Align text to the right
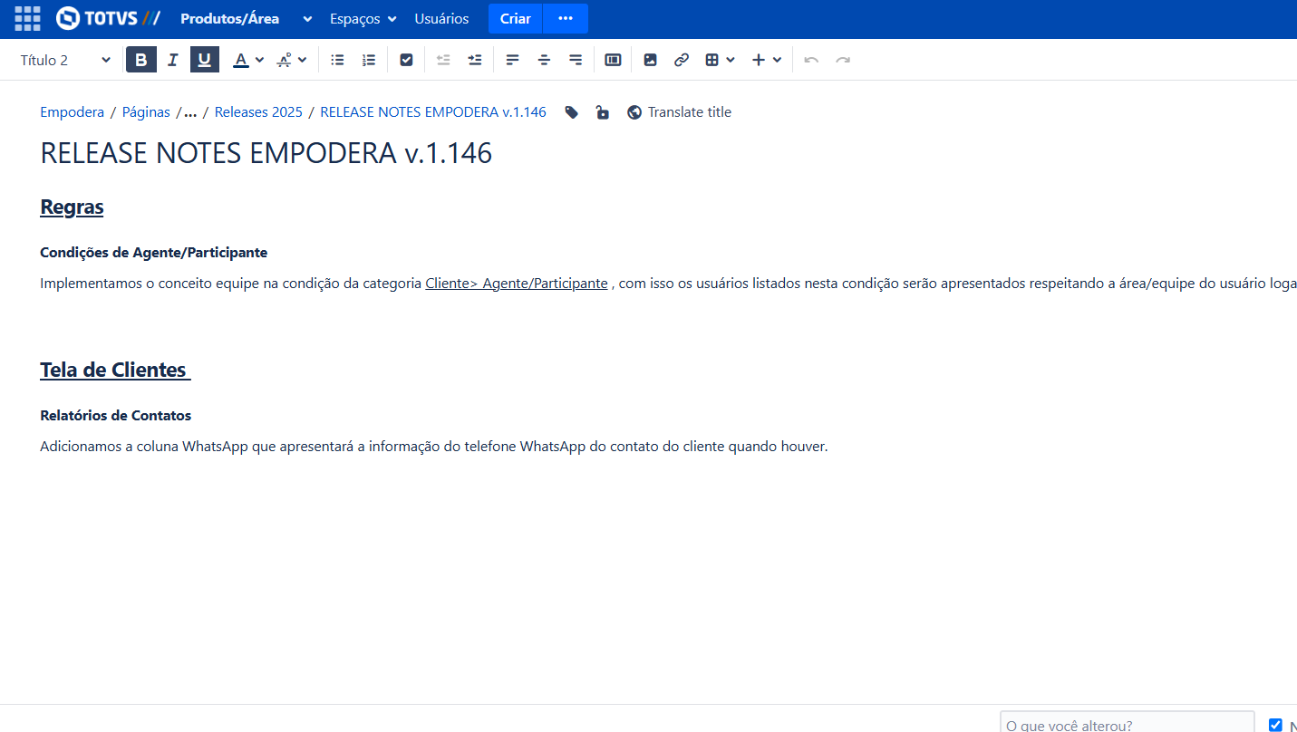The width and height of the screenshot is (1297, 732). pos(576,60)
